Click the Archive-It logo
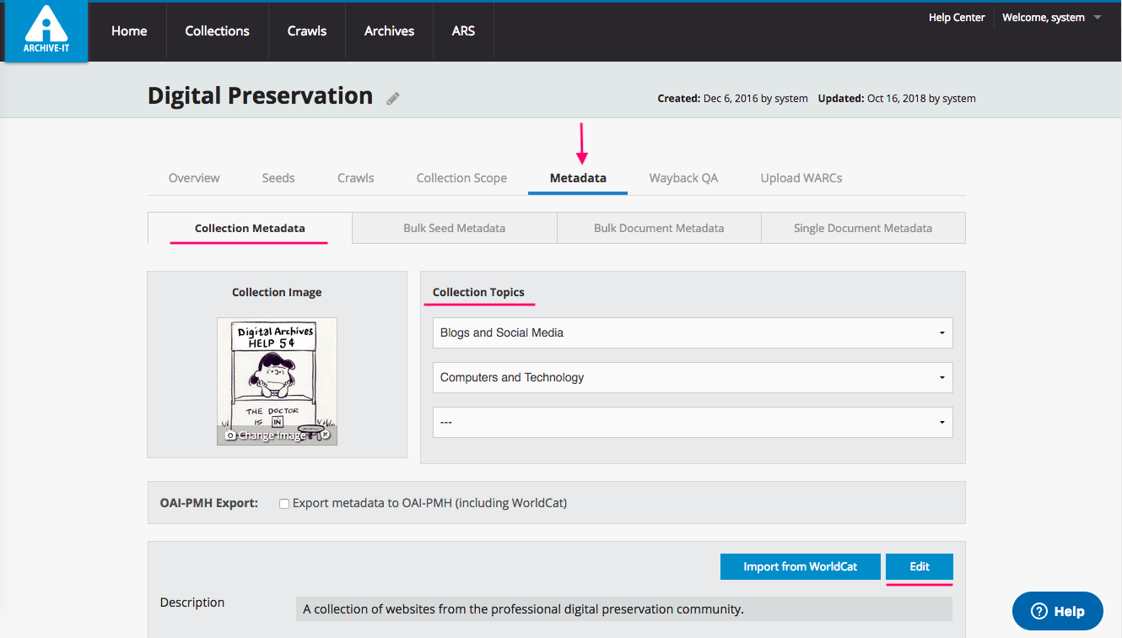The height and width of the screenshot is (638, 1122). point(46,31)
